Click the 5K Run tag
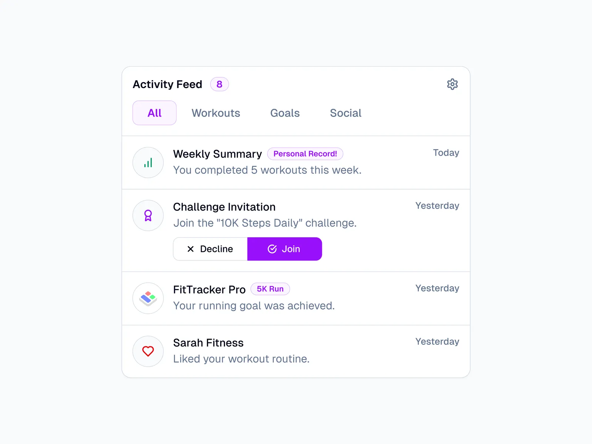 [x=270, y=289]
